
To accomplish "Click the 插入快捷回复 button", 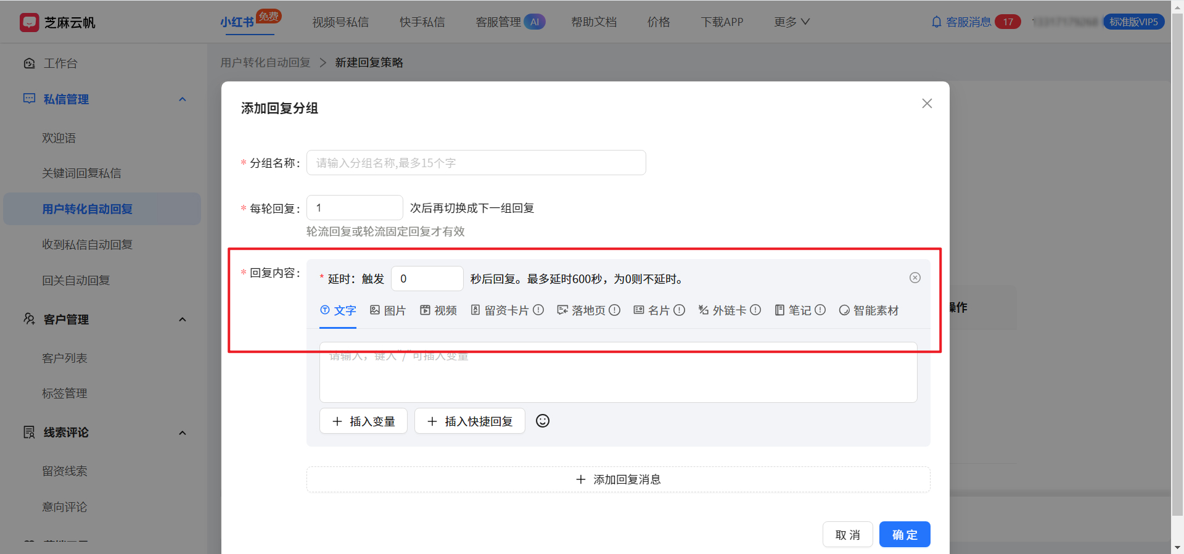I will [x=470, y=421].
